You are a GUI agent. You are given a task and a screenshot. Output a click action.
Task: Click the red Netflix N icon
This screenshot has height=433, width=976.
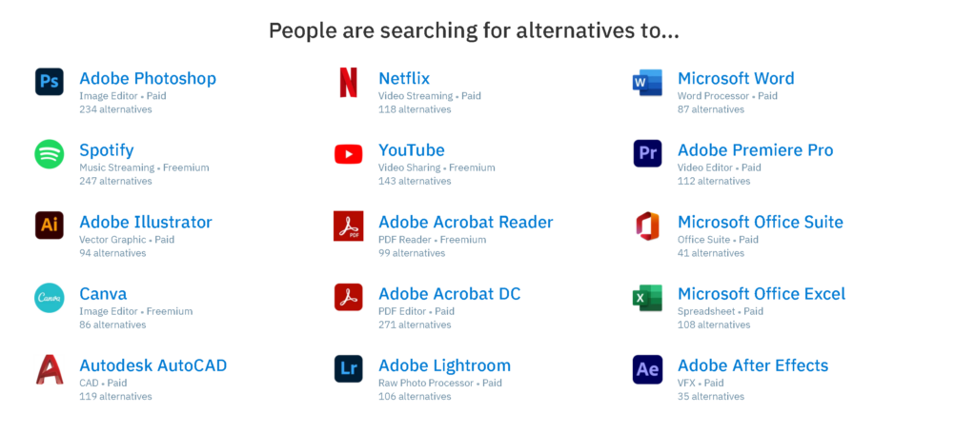(349, 82)
